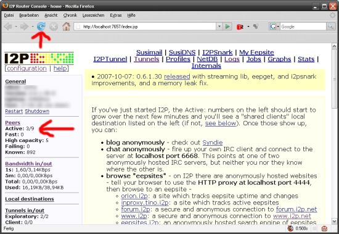Click the I2P logo image
The image size is (339, 234).
39,58
